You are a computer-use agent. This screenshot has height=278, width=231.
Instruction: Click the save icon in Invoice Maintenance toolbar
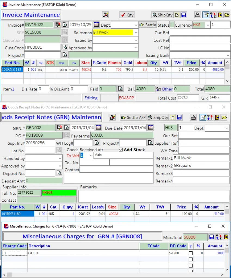pos(184,15)
